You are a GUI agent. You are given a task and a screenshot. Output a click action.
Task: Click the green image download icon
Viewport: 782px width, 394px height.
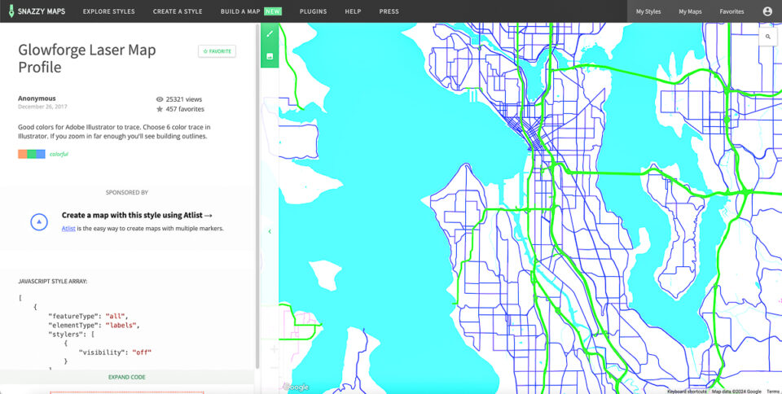coord(269,56)
